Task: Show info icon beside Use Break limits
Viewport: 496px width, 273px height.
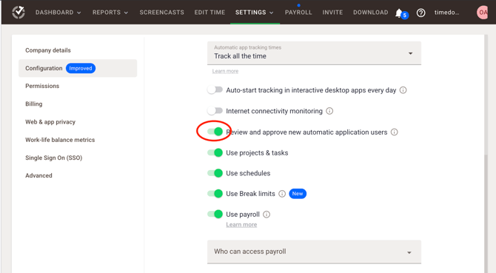Action: pyautogui.click(x=282, y=194)
